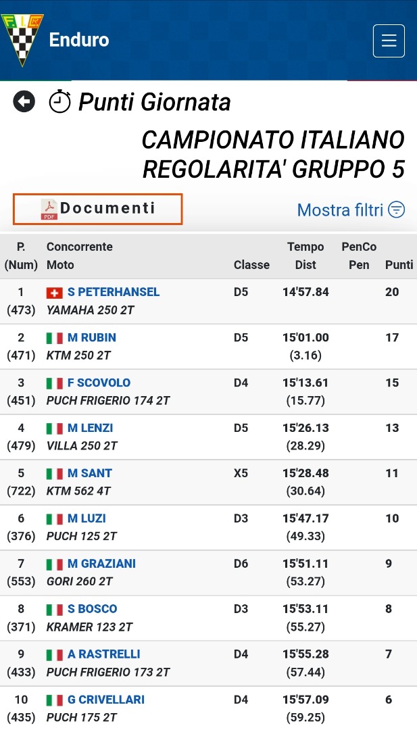The image size is (417, 730).
Task: Open rider F SCOVOLO's details
Action: pos(99,383)
